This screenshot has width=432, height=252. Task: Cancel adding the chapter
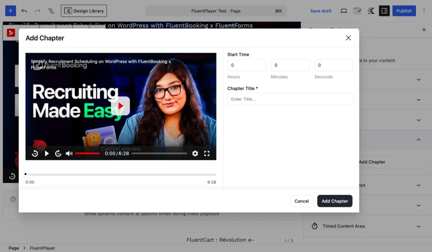(301, 201)
